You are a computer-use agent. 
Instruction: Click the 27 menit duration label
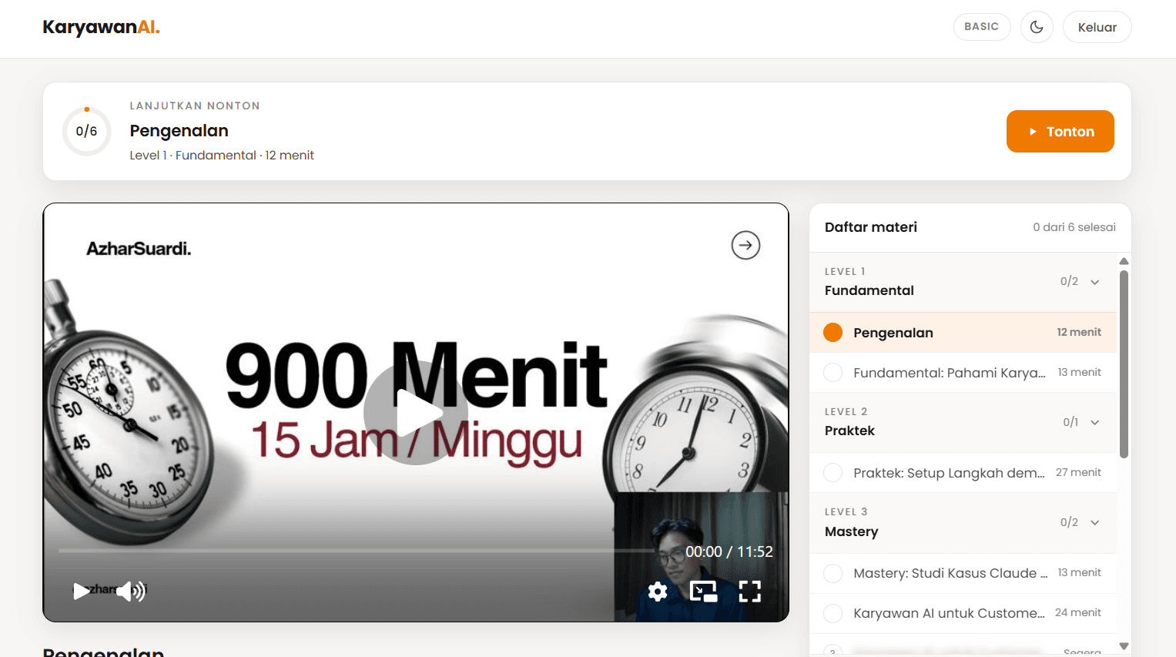tap(1078, 472)
